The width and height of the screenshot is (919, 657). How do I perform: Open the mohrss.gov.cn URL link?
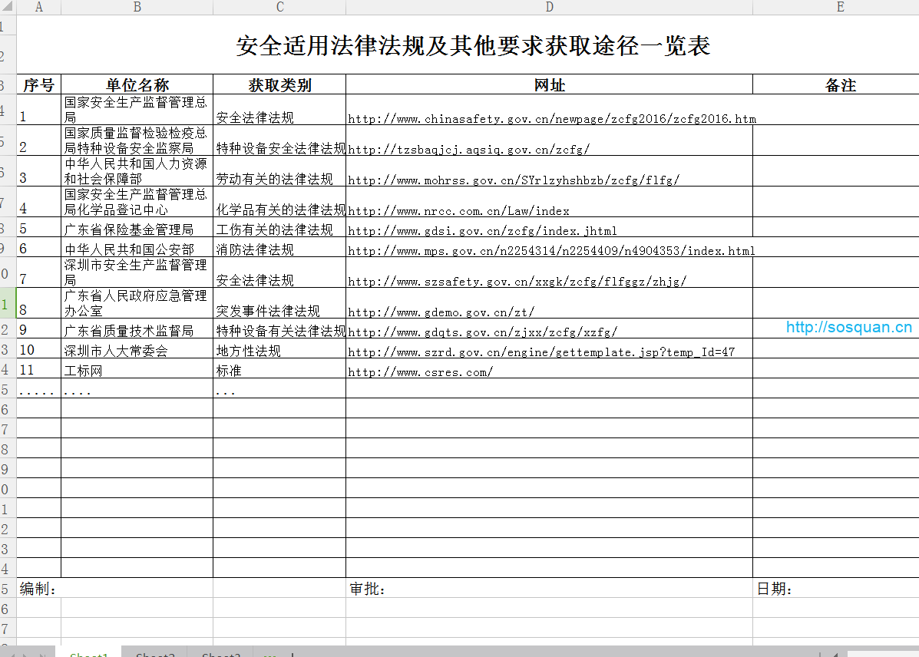pos(513,180)
